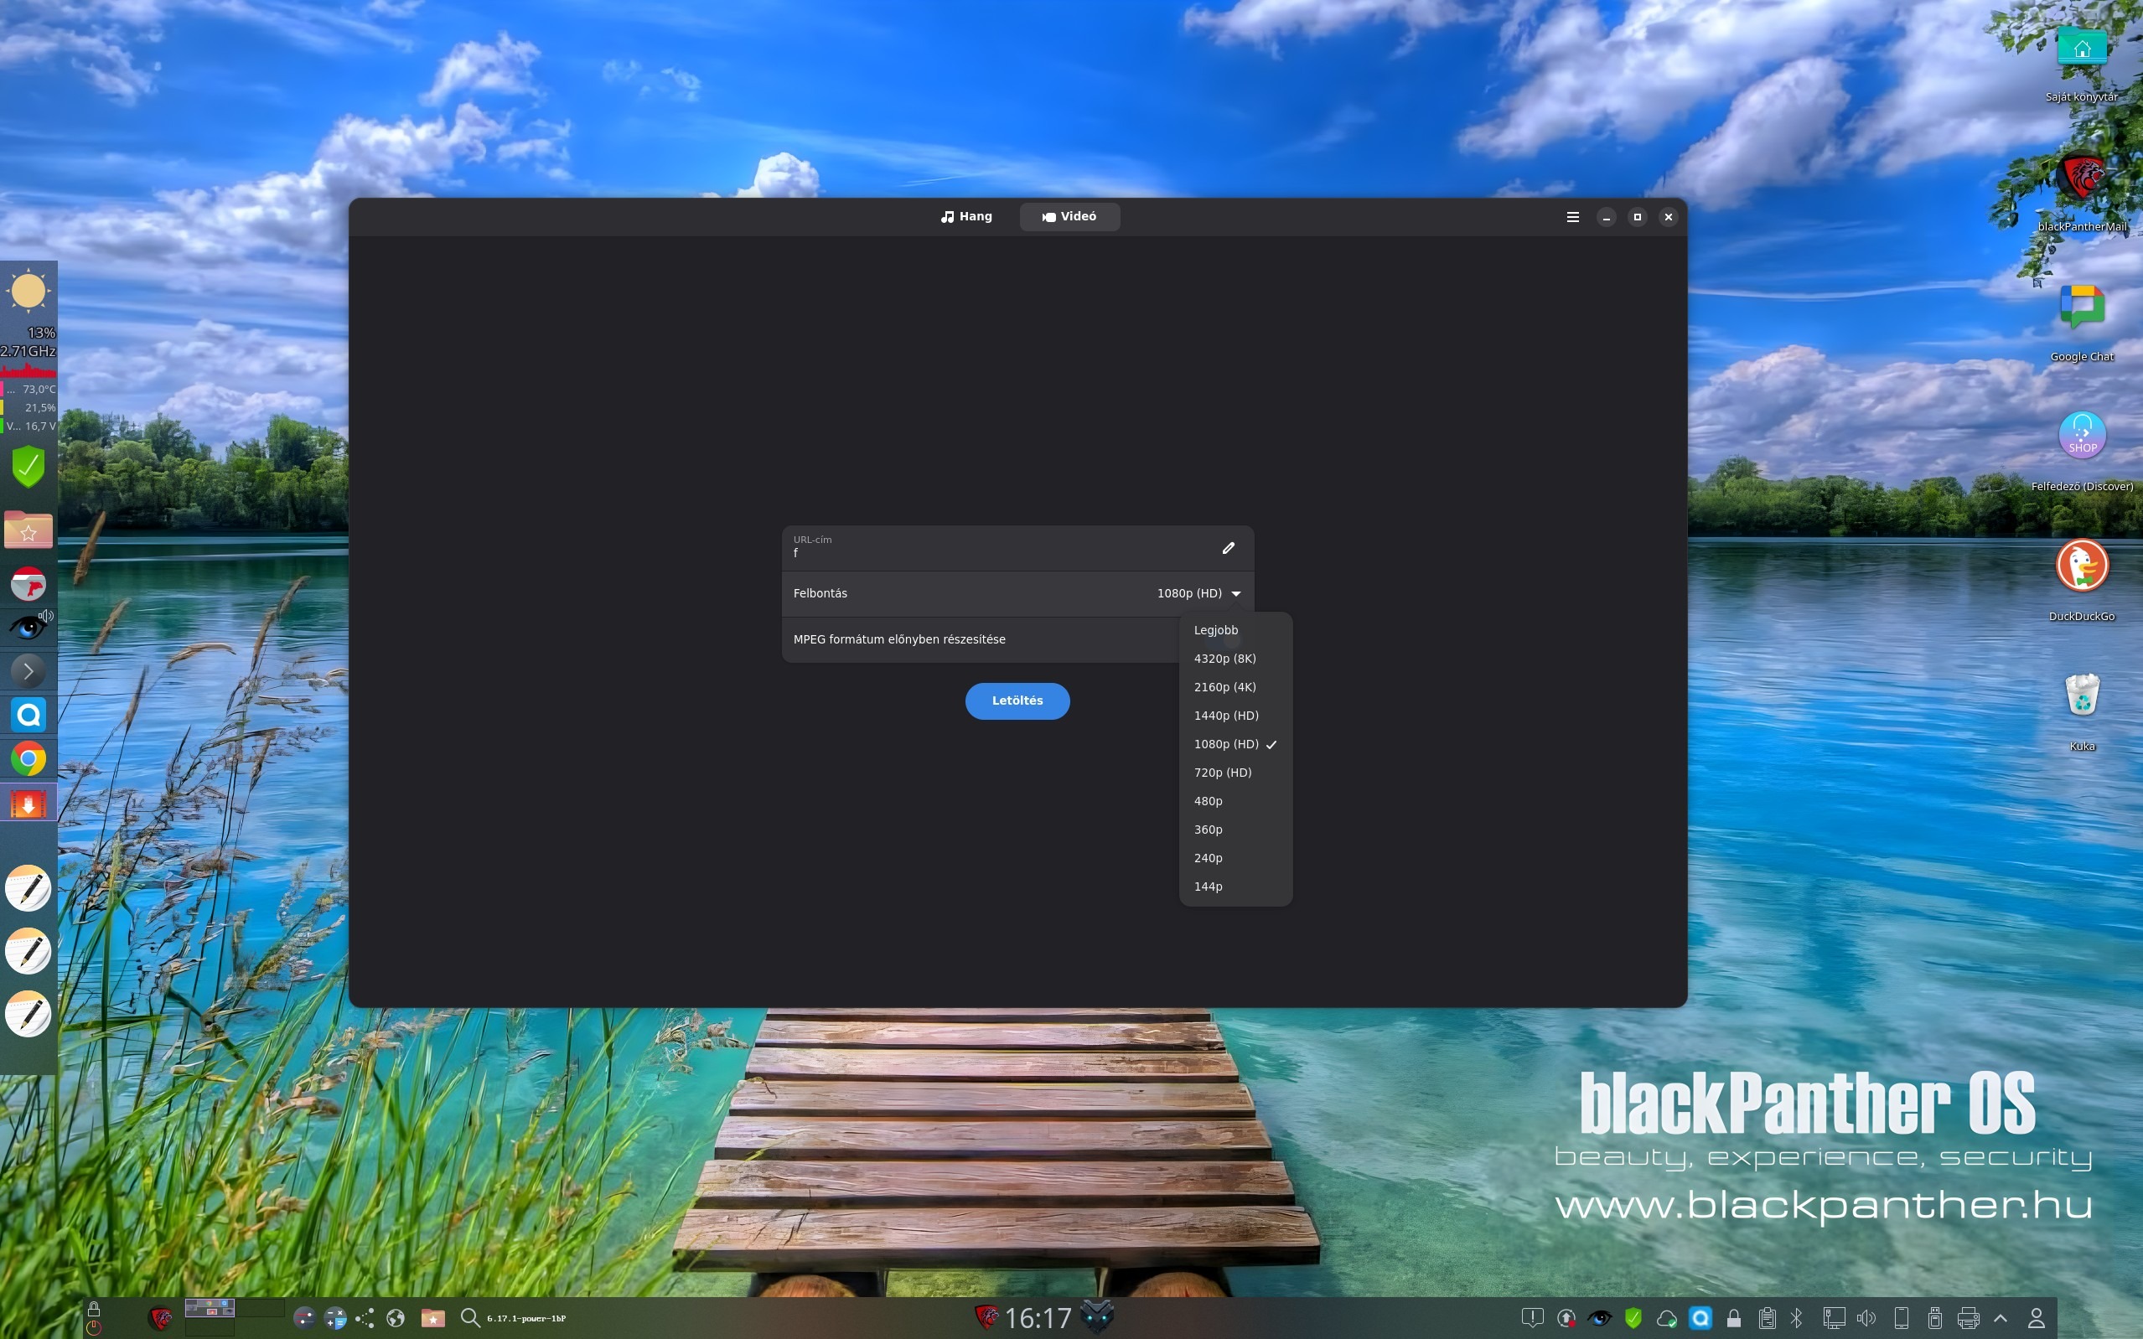Image resolution: width=2143 pixels, height=1339 pixels.
Task: Expand hidden system tray icons arrow
Action: click(2001, 1318)
